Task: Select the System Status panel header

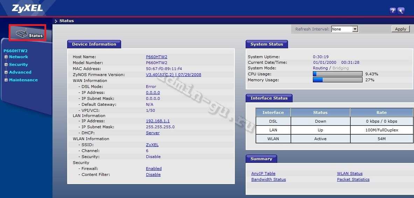Action: [x=267, y=44]
